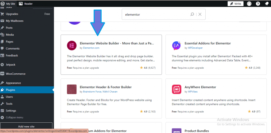Click the Product Bundles Woo logo
This screenshot has height=133, width=271.
177,131
